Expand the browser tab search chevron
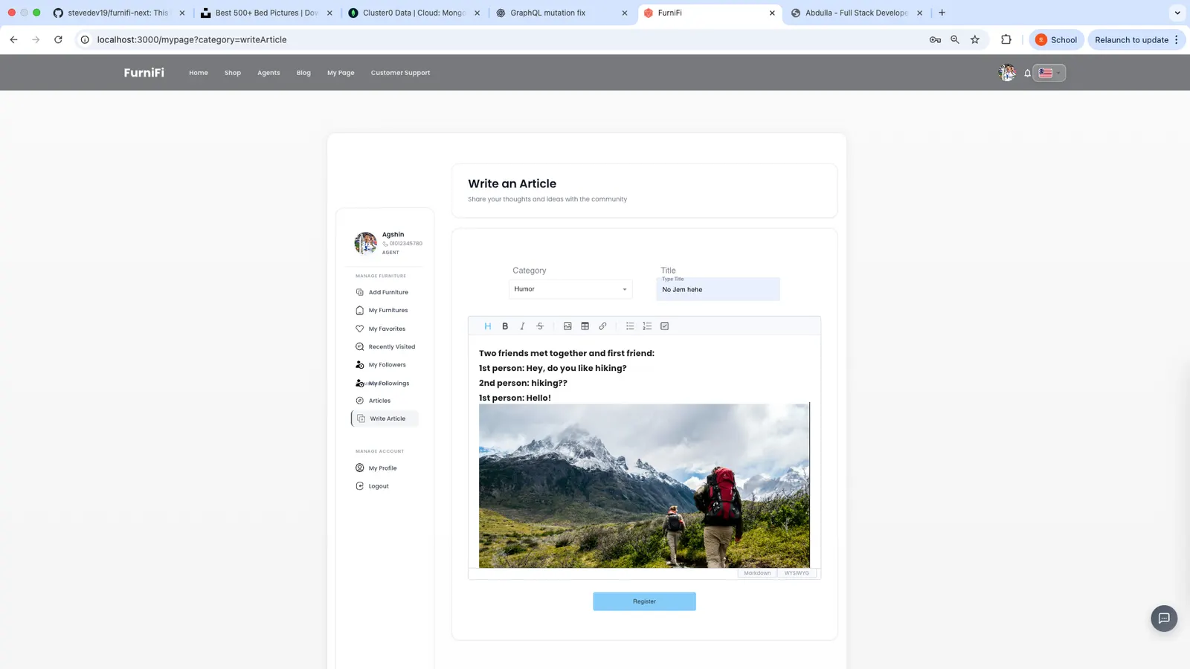Image resolution: width=1190 pixels, height=669 pixels. pyautogui.click(x=1177, y=13)
